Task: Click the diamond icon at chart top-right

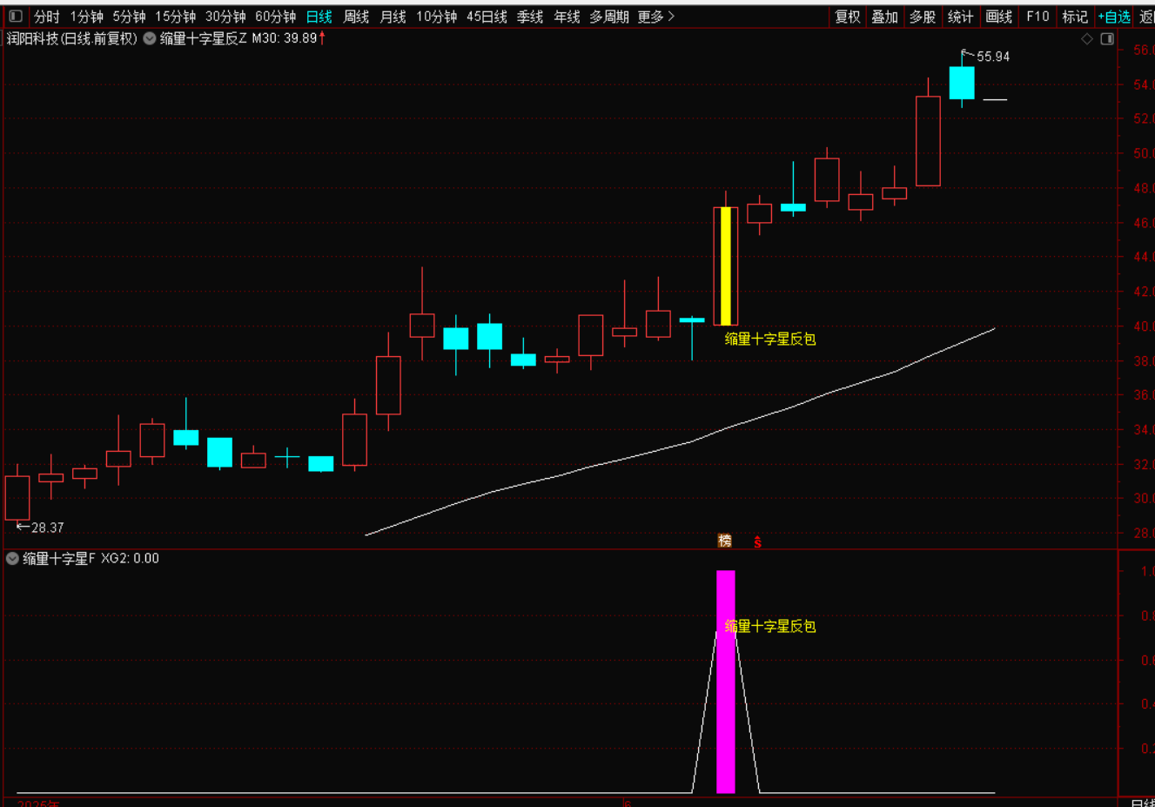Action: [x=1087, y=39]
